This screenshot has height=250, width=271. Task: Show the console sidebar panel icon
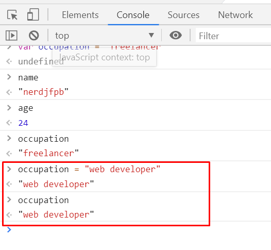click(11, 36)
